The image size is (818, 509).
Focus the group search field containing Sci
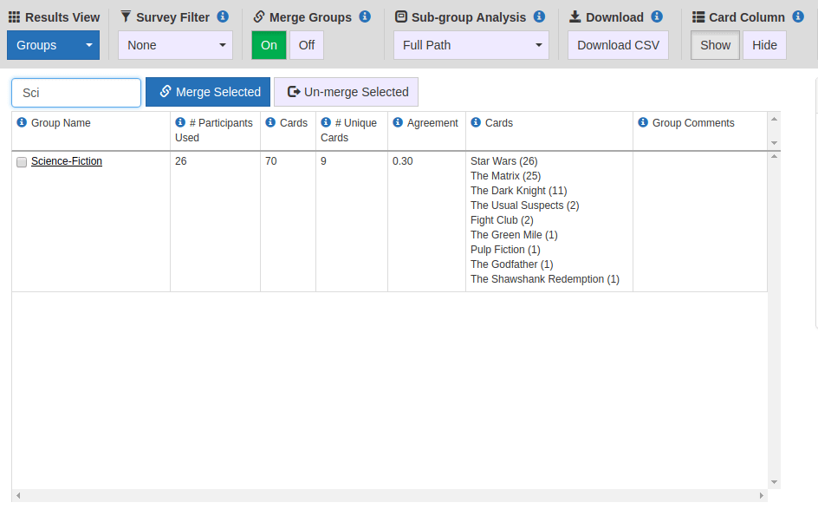pos(76,93)
